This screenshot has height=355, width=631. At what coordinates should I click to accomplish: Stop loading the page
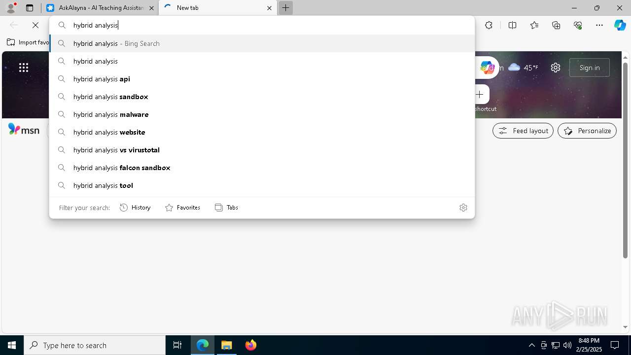[35, 25]
